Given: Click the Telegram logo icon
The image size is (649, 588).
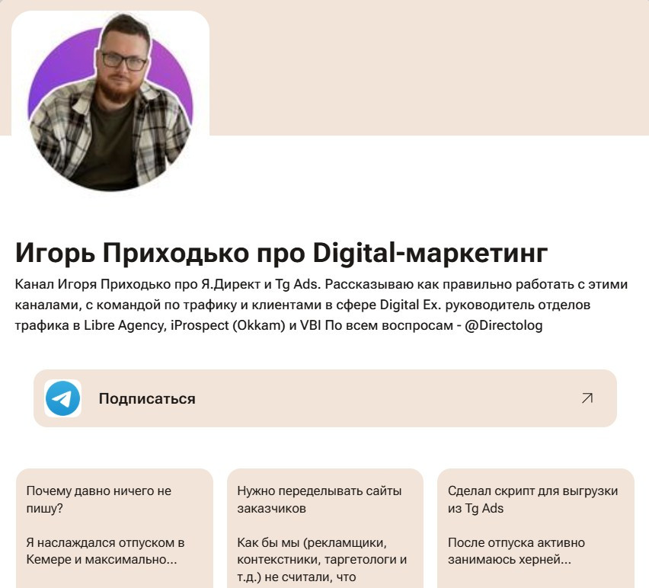Looking at the screenshot, I should [63, 398].
